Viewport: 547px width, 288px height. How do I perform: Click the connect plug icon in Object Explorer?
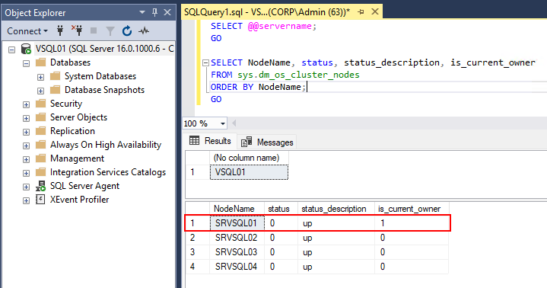click(60, 30)
